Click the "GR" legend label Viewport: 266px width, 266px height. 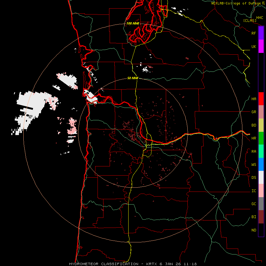(x=254, y=112)
